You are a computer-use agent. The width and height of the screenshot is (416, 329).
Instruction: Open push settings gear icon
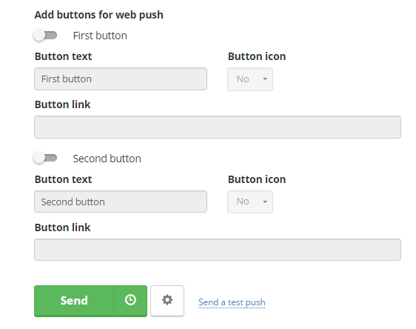[x=167, y=300]
